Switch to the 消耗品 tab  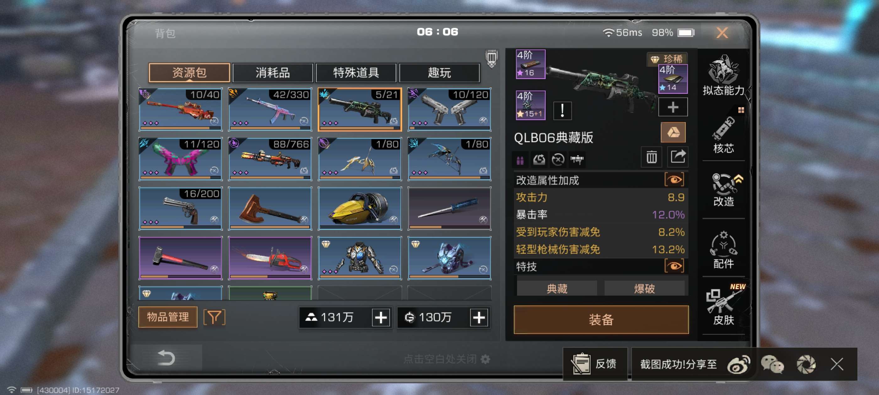point(272,73)
